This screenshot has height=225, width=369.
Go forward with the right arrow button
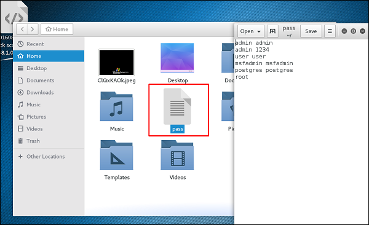(33, 29)
